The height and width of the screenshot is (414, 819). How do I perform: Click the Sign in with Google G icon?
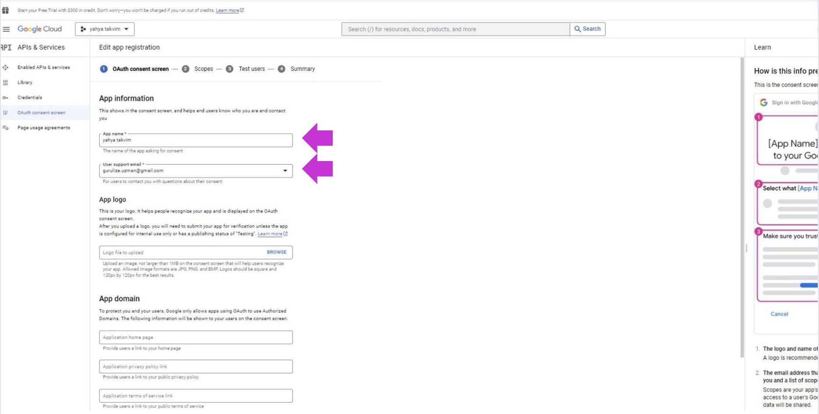764,102
